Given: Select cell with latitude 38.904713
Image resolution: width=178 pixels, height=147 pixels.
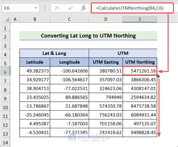Looking at the screenshot, I should coord(35,89).
